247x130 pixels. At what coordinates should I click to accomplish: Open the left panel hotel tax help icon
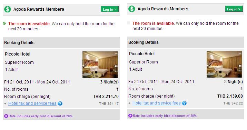pos(60,103)
